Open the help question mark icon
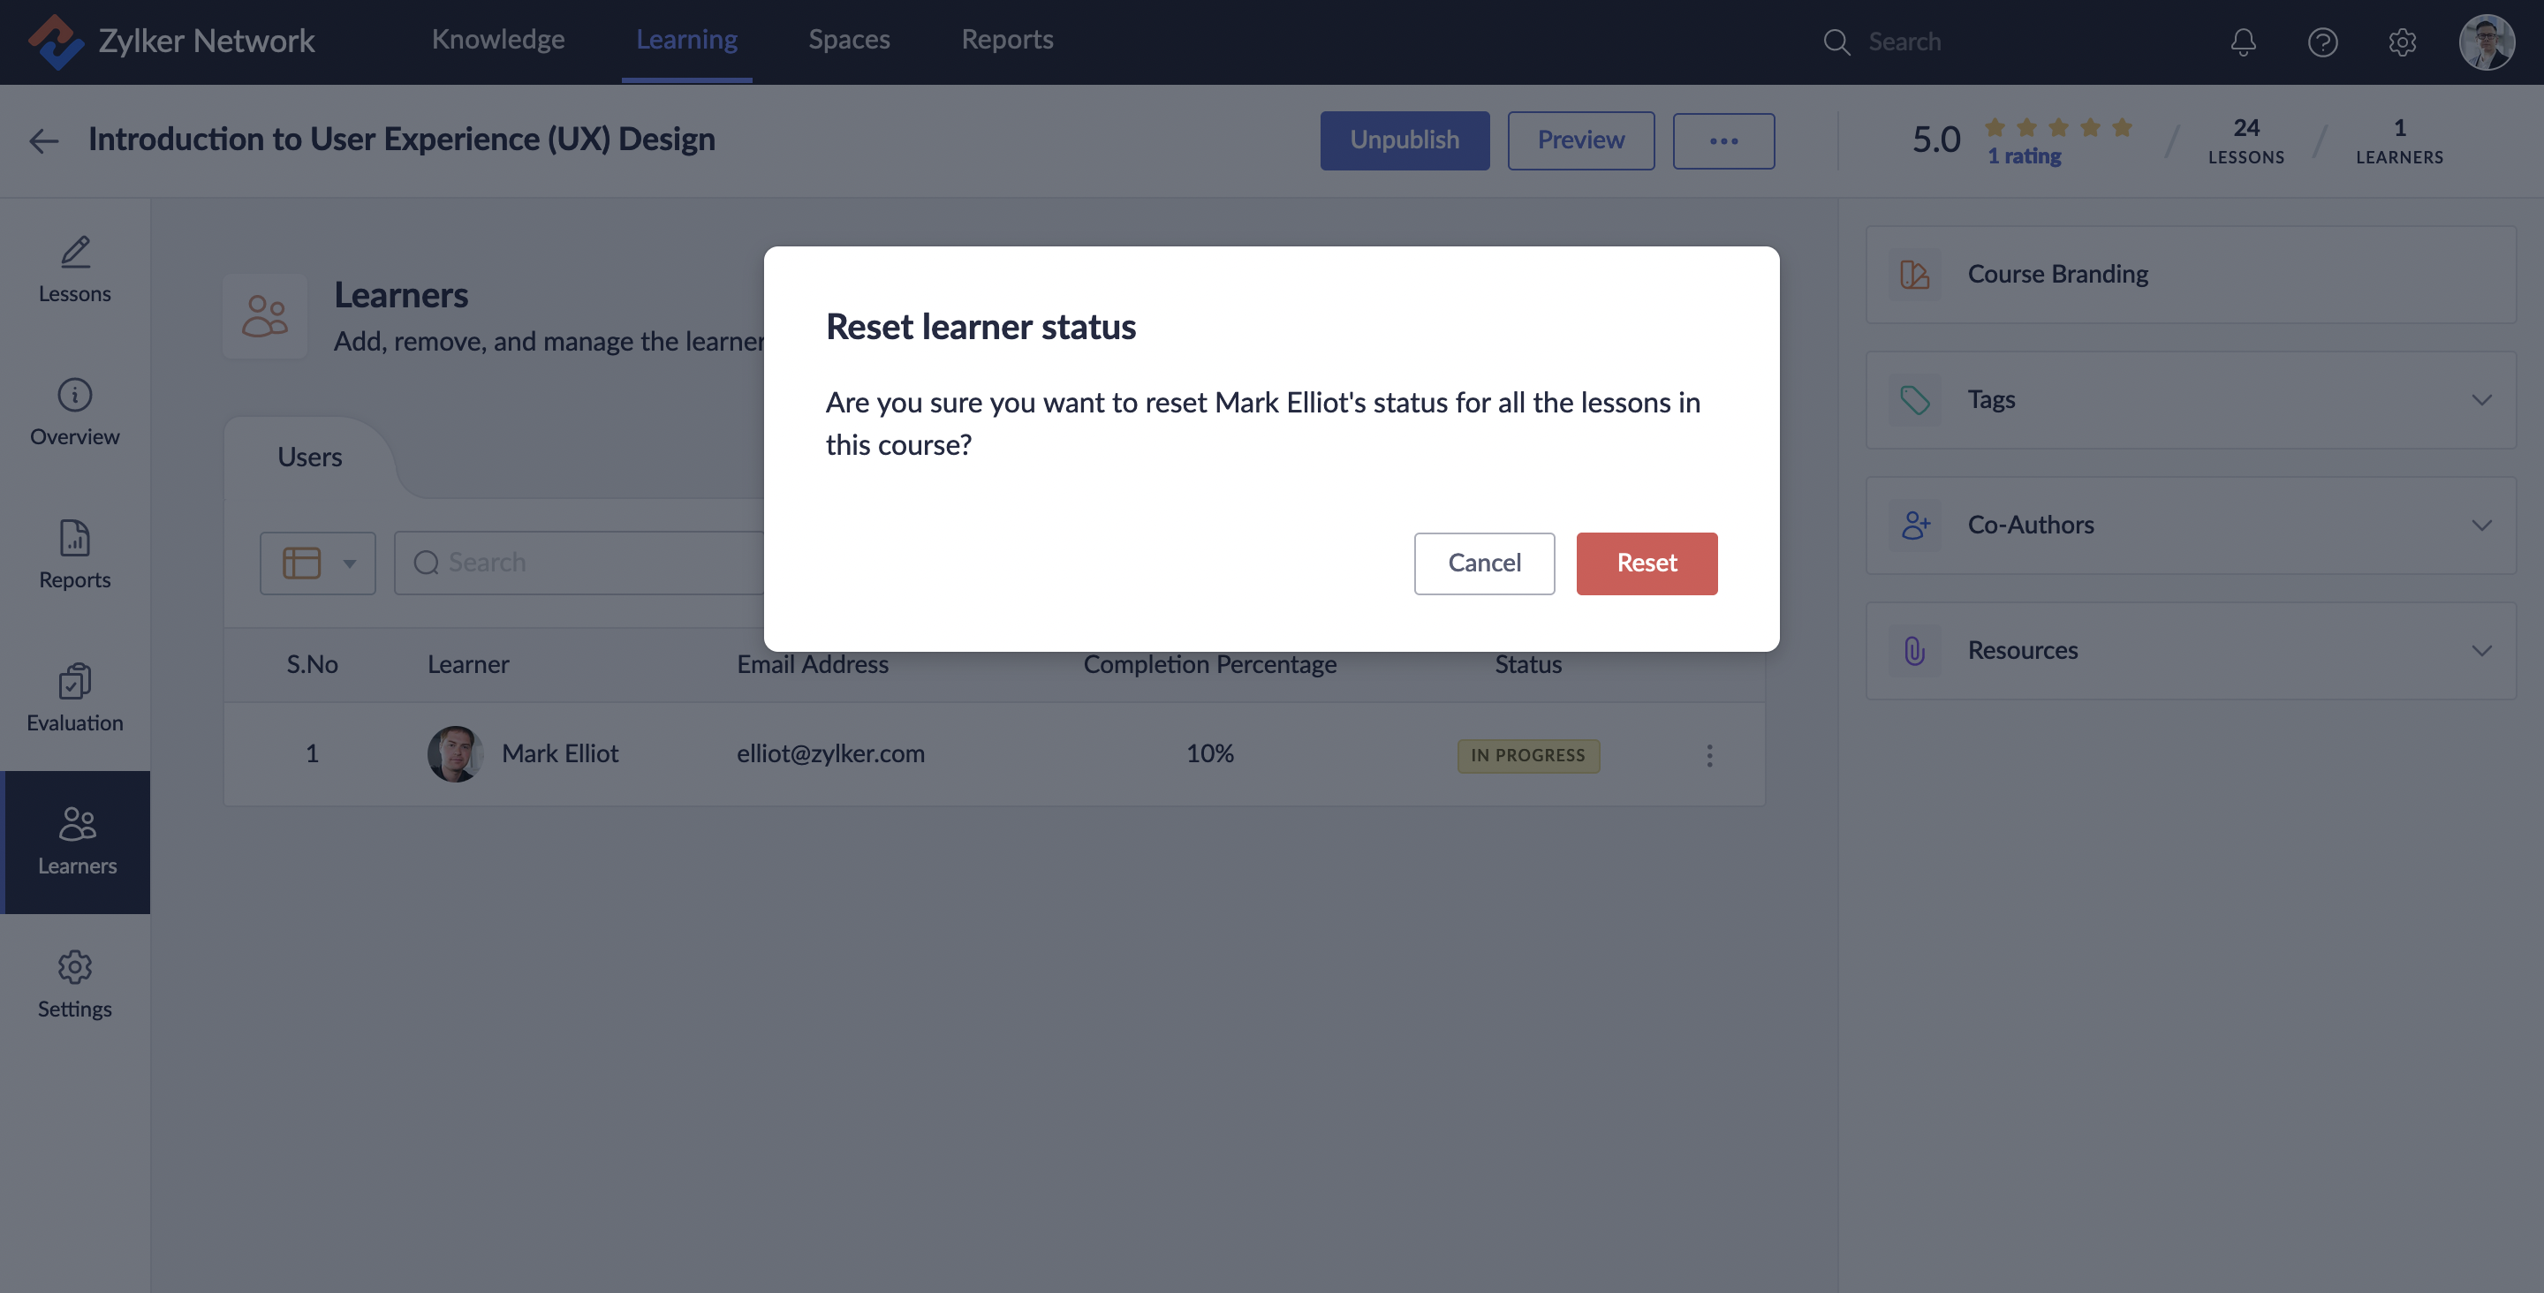 pos(2323,42)
